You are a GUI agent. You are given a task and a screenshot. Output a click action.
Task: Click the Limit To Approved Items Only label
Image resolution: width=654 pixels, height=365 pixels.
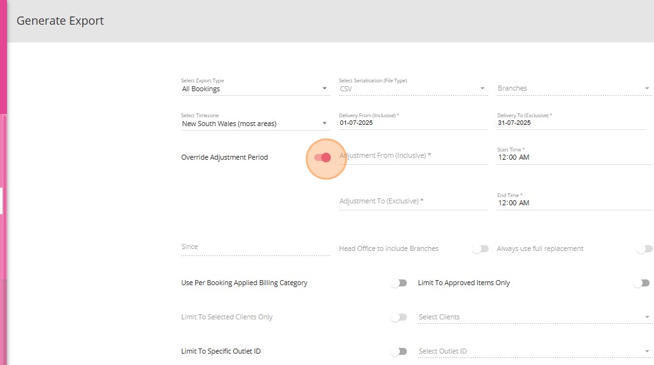464,283
